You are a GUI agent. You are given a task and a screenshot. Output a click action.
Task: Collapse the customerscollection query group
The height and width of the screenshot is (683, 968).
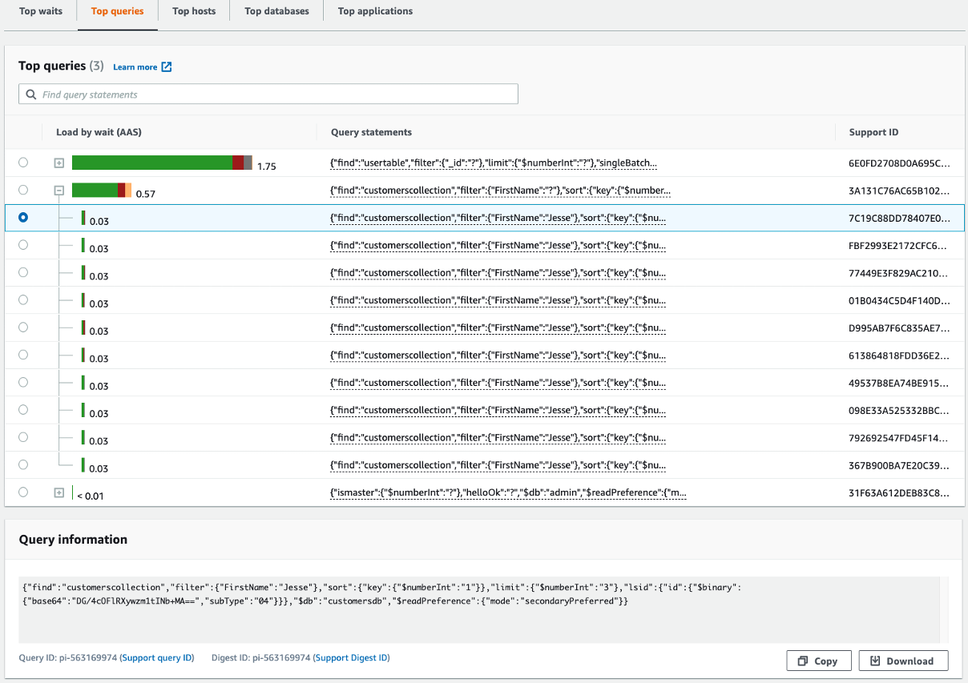point(58,191)
